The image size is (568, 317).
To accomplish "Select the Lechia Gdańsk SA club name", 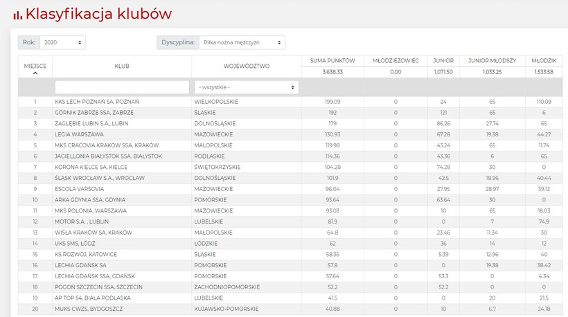I will point(80,265).
